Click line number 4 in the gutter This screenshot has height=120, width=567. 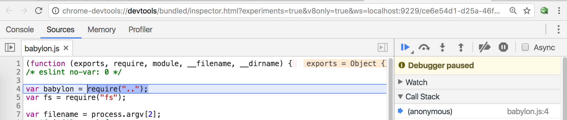pos(18,89)
